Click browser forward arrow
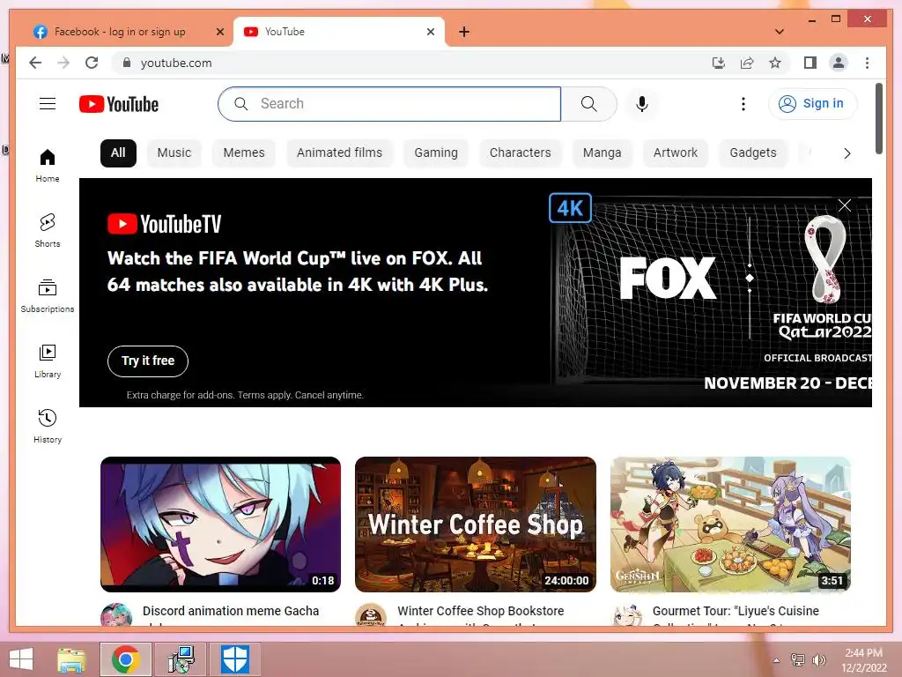Screen dimensions: 902x677 pos(63,63)
